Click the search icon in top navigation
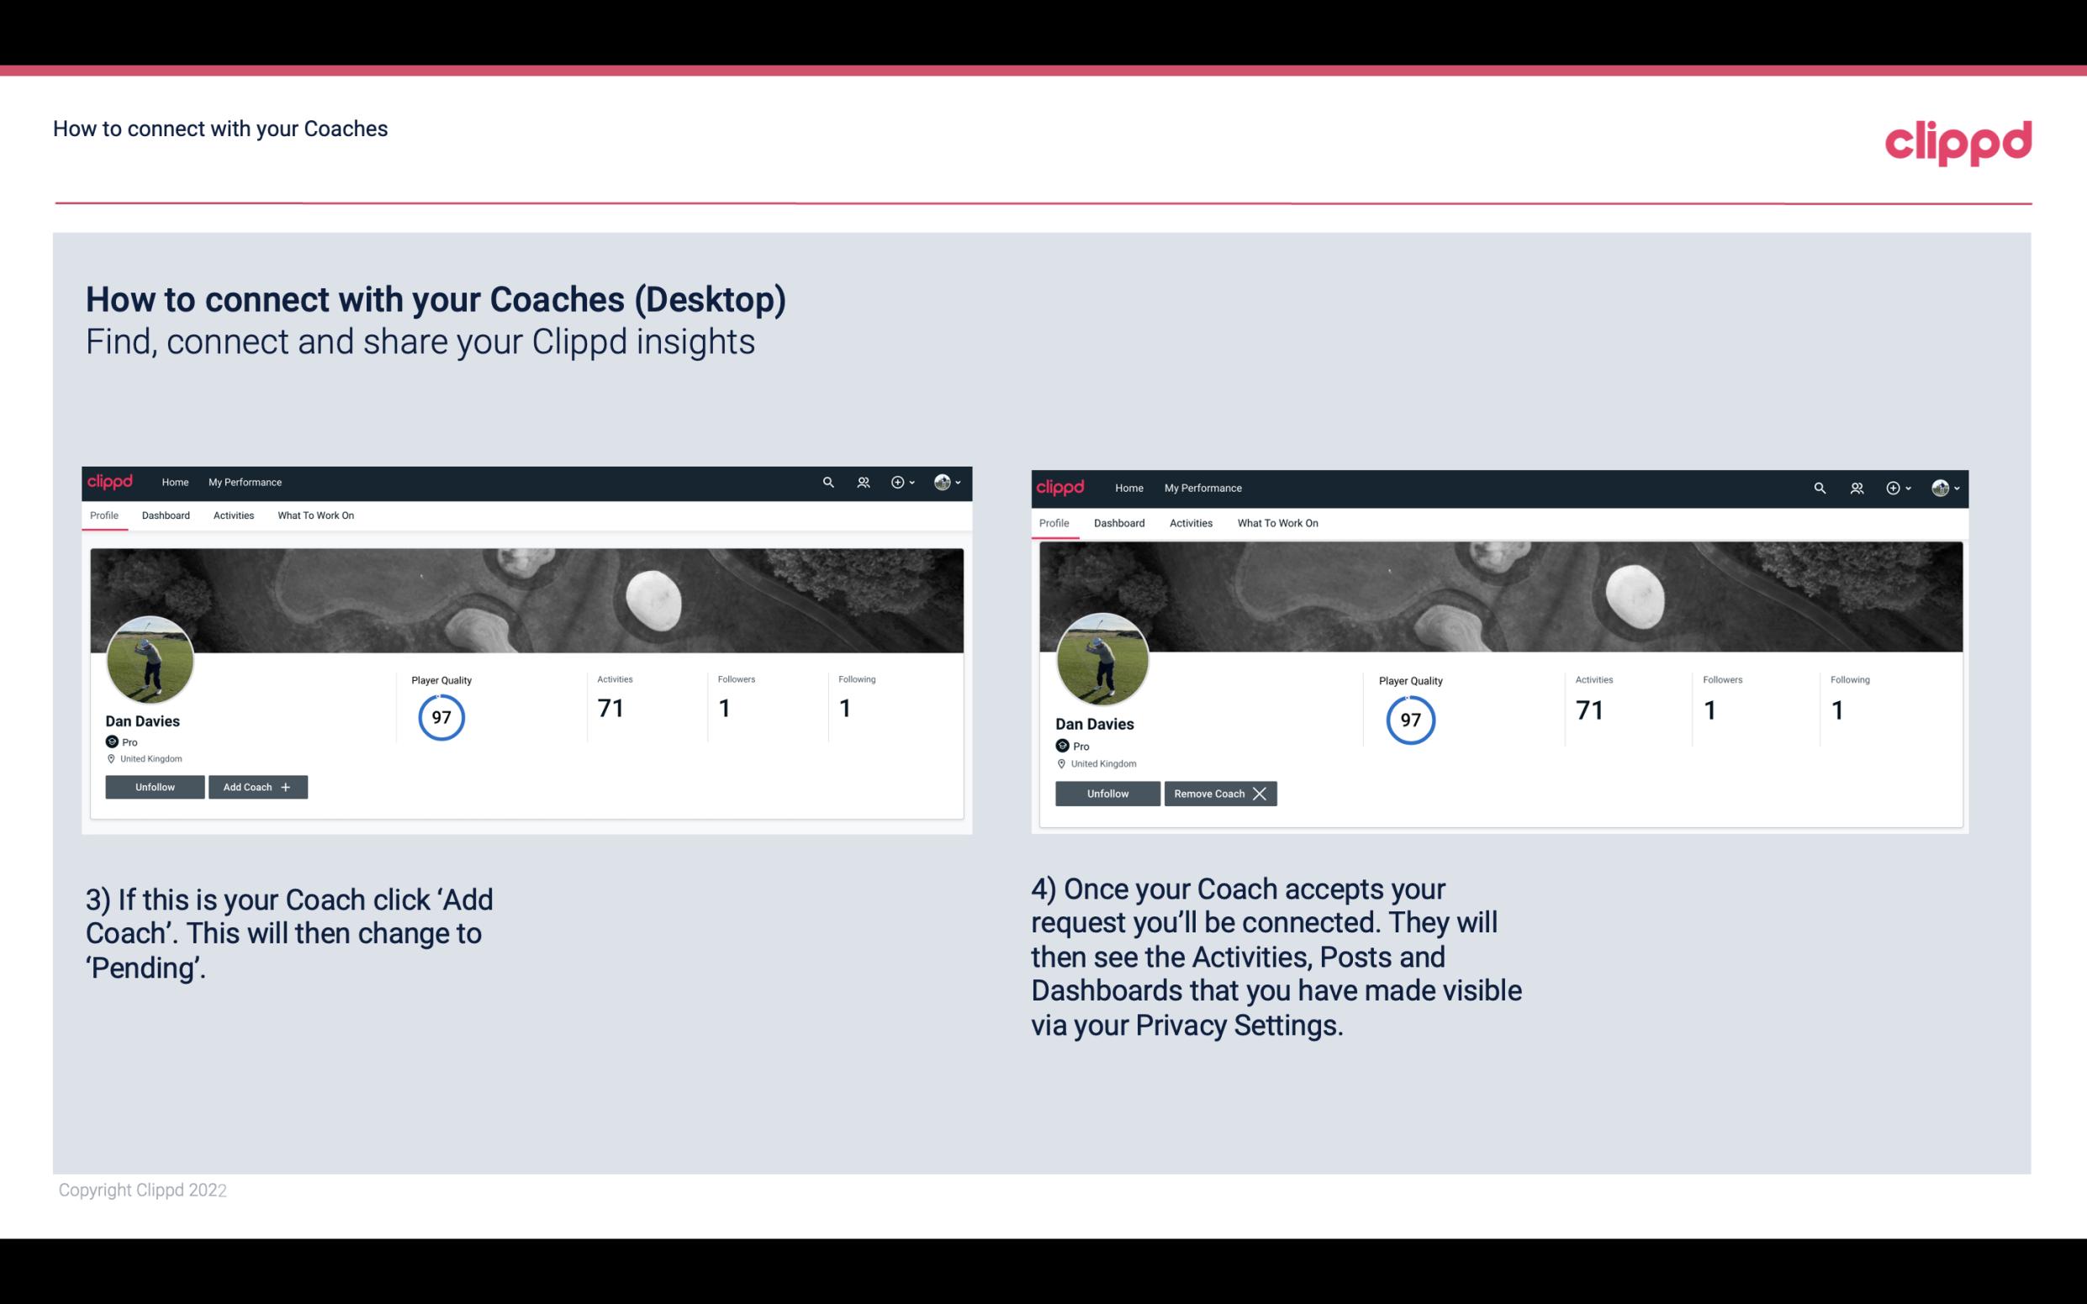Screen dimensions: 2087x1304 click(x=828, y=481)
